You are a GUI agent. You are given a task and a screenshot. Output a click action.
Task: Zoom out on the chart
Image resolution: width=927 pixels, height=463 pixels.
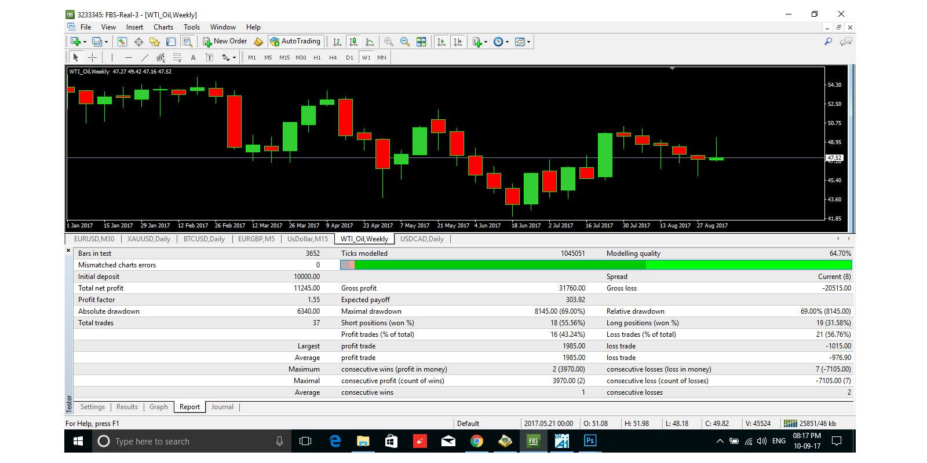405,42
